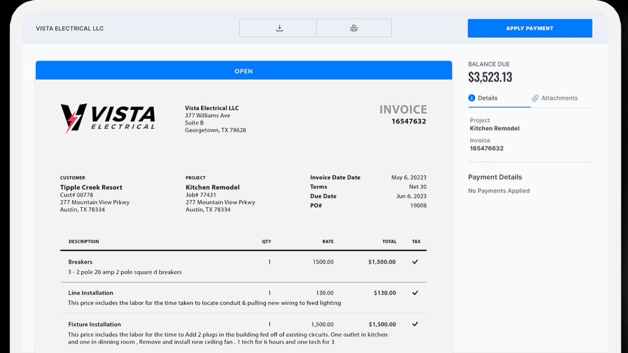Click invoice number 16547632
This screenshot has width=628, height=353.
point(409,121)
